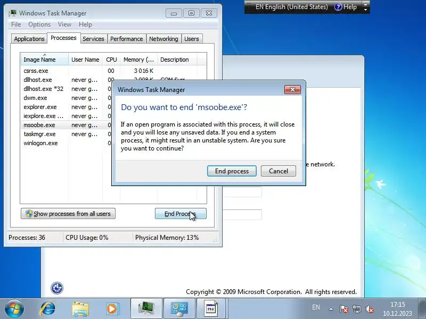Click the 3 016 K memory value
Viewport: 426px width, 319px height.
coord(143,71)
